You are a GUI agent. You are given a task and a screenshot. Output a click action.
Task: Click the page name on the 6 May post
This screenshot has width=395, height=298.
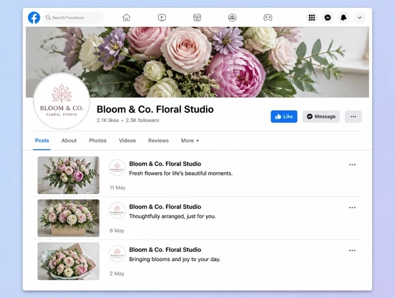pyautogui.click(x=165, y=207)
